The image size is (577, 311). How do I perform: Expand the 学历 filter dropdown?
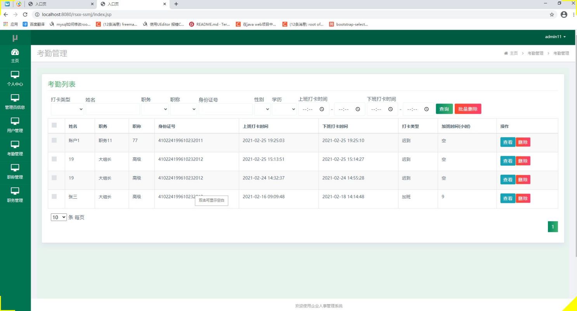[x=284, y=109]
